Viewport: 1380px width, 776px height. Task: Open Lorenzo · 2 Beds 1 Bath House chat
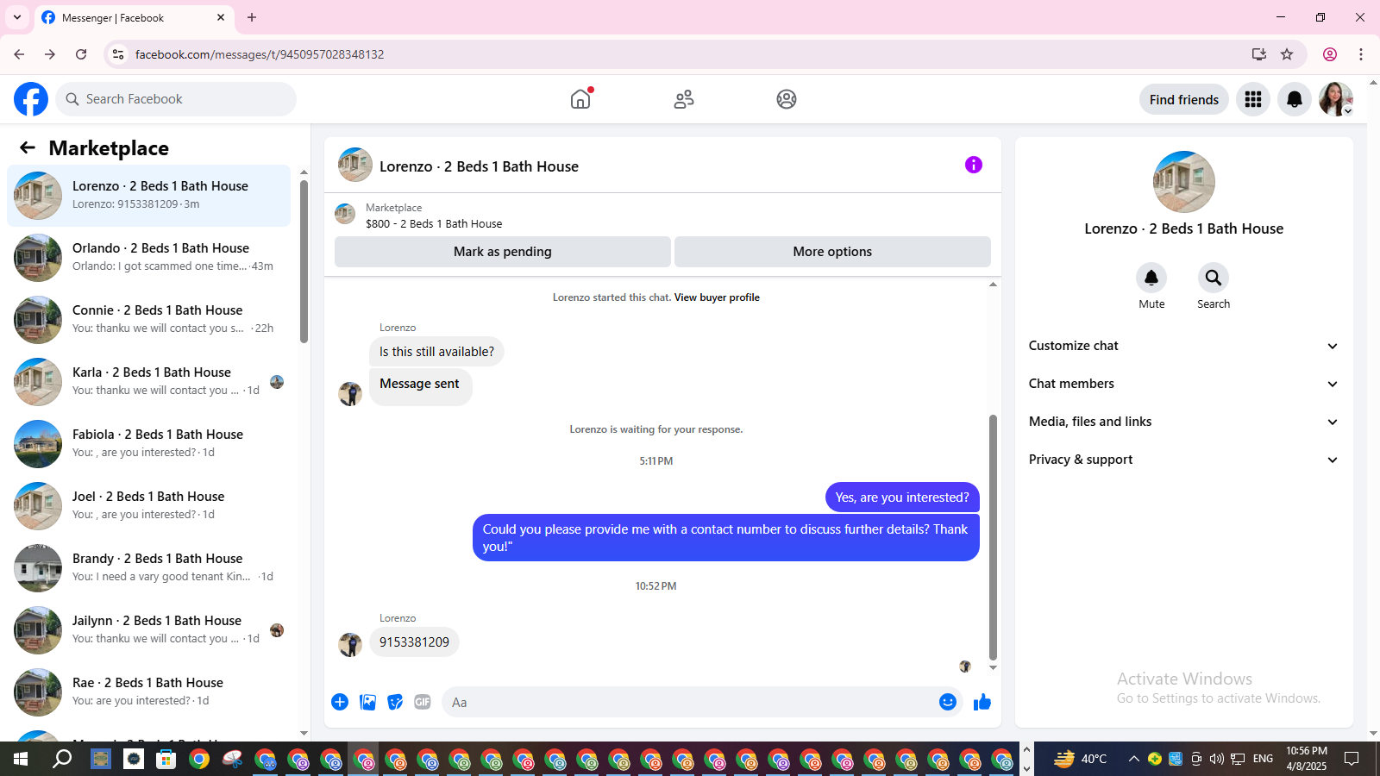pos(148,196)
